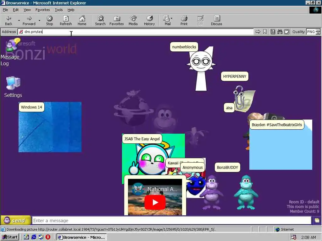Click the Print toolbar icon
Image resolution: width=322 pixels, height=241 pixels.
pos(184,20)
